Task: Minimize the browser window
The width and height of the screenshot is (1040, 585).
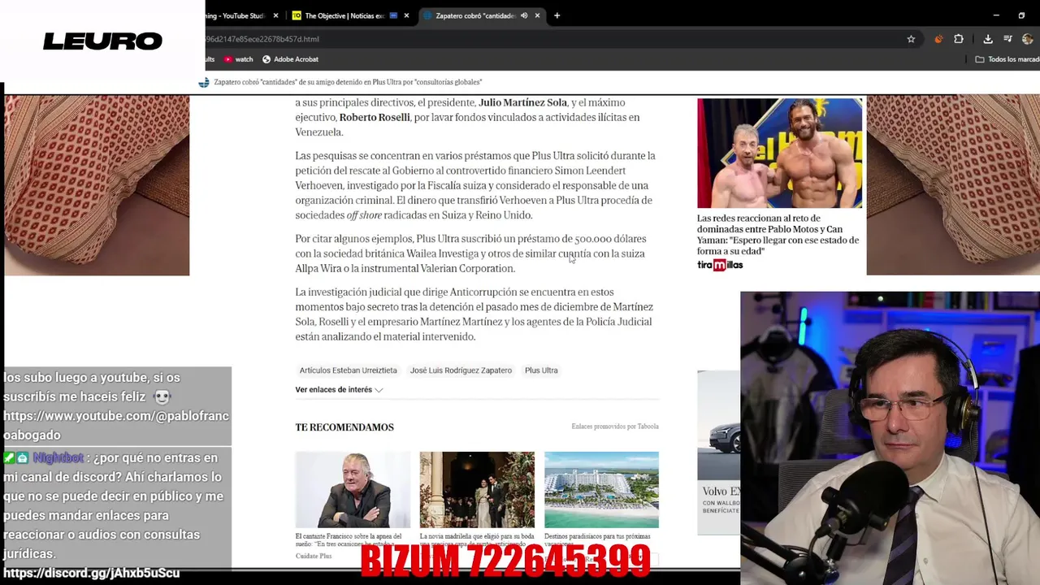Action: pos(996,15)
